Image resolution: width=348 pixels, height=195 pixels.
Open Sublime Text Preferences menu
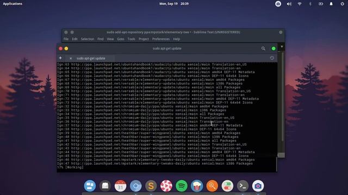pyautogui.click(x=161, y=39)
